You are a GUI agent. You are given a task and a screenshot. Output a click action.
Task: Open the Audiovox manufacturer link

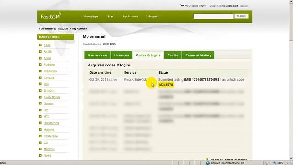(x=49, y=65)
